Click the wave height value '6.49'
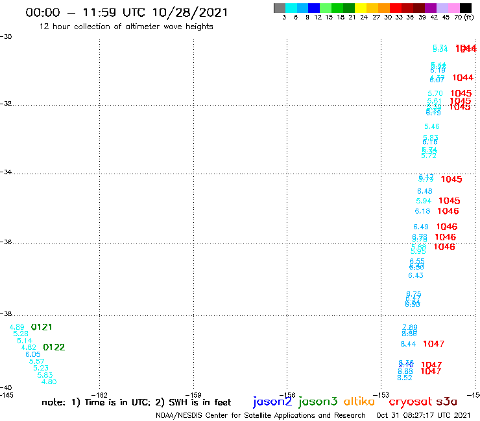Screen dimensions: 480x421 [421, 227]
